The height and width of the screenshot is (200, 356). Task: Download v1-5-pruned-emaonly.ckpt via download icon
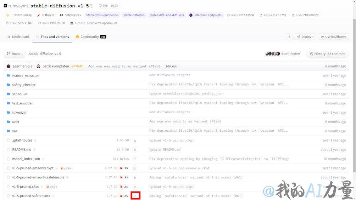(x=135, y=168)
